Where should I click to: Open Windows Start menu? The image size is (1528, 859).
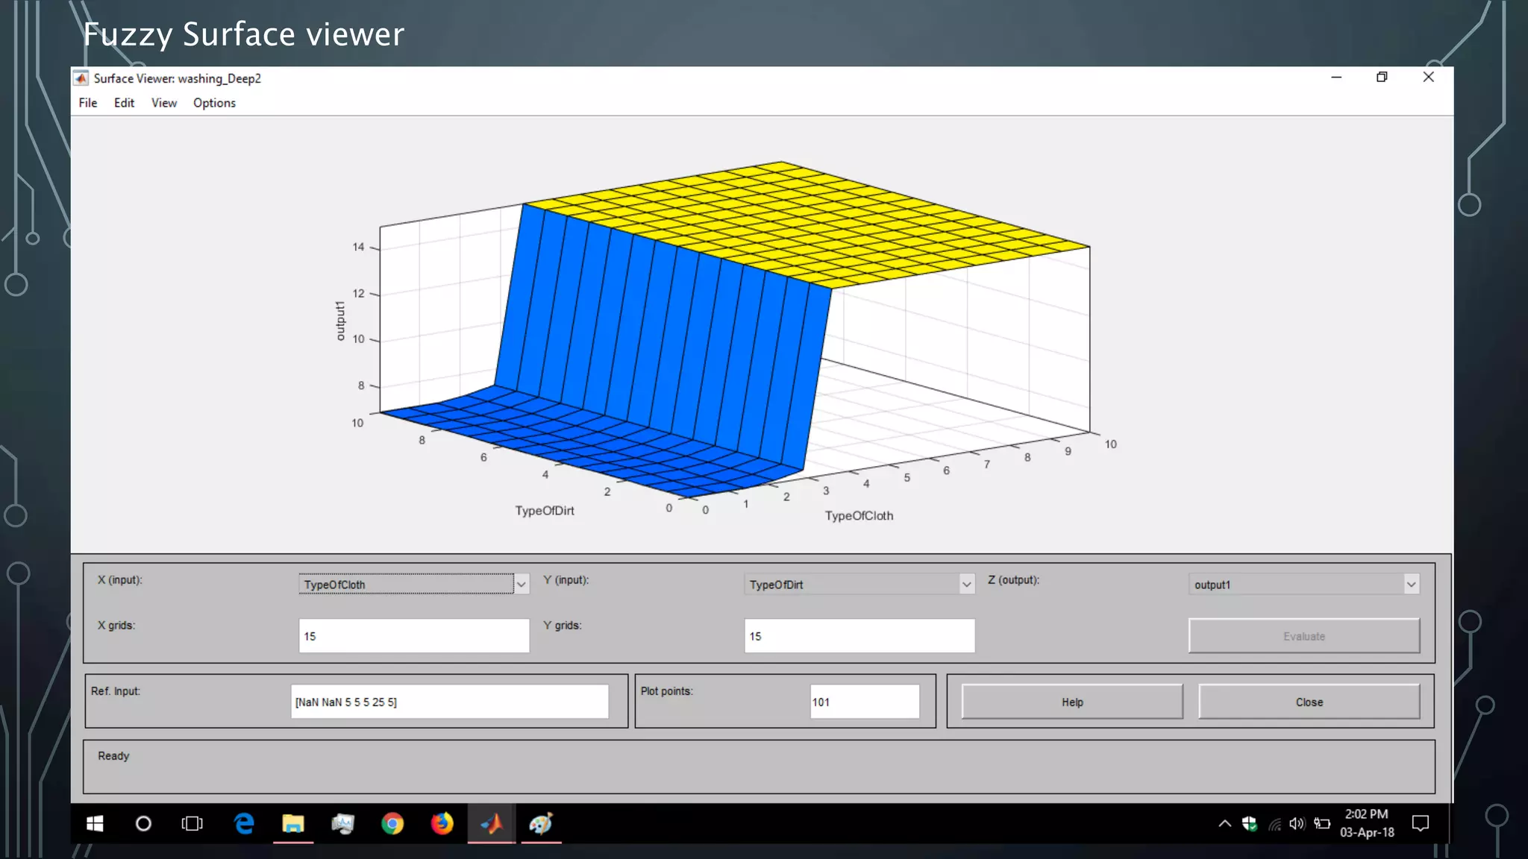coord(95,823)
